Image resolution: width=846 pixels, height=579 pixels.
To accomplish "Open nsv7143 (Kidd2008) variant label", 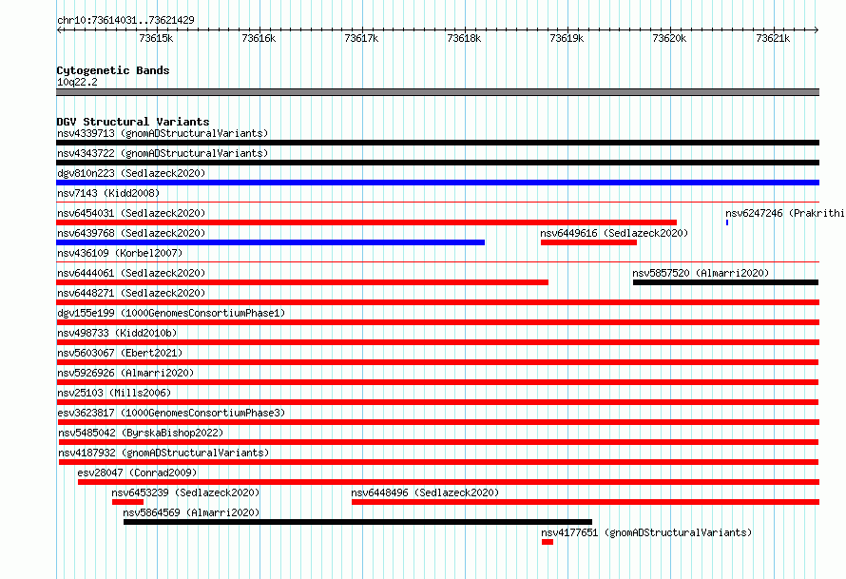I will (x=108, y=193).
